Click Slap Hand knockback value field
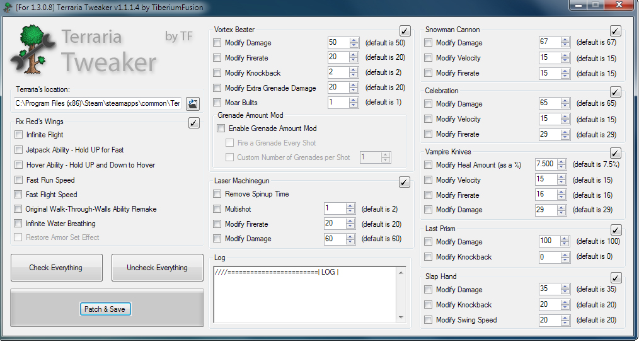Image resolution: width=639 pixels, height=342 pixels. pos(550,305)
